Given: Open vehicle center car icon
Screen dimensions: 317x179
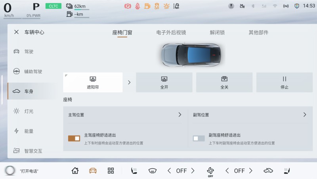Looking at the screenshot, I should (93, 171).
